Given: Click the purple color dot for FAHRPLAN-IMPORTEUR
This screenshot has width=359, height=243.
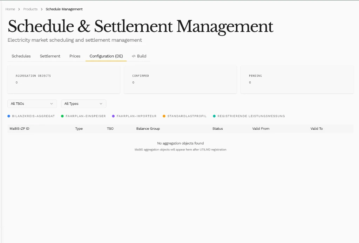Looking at the screenshot, I should (x=113, y=116).
